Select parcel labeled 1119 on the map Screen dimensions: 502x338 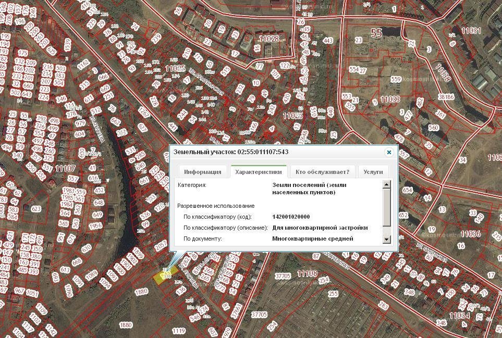pos(179,331)
